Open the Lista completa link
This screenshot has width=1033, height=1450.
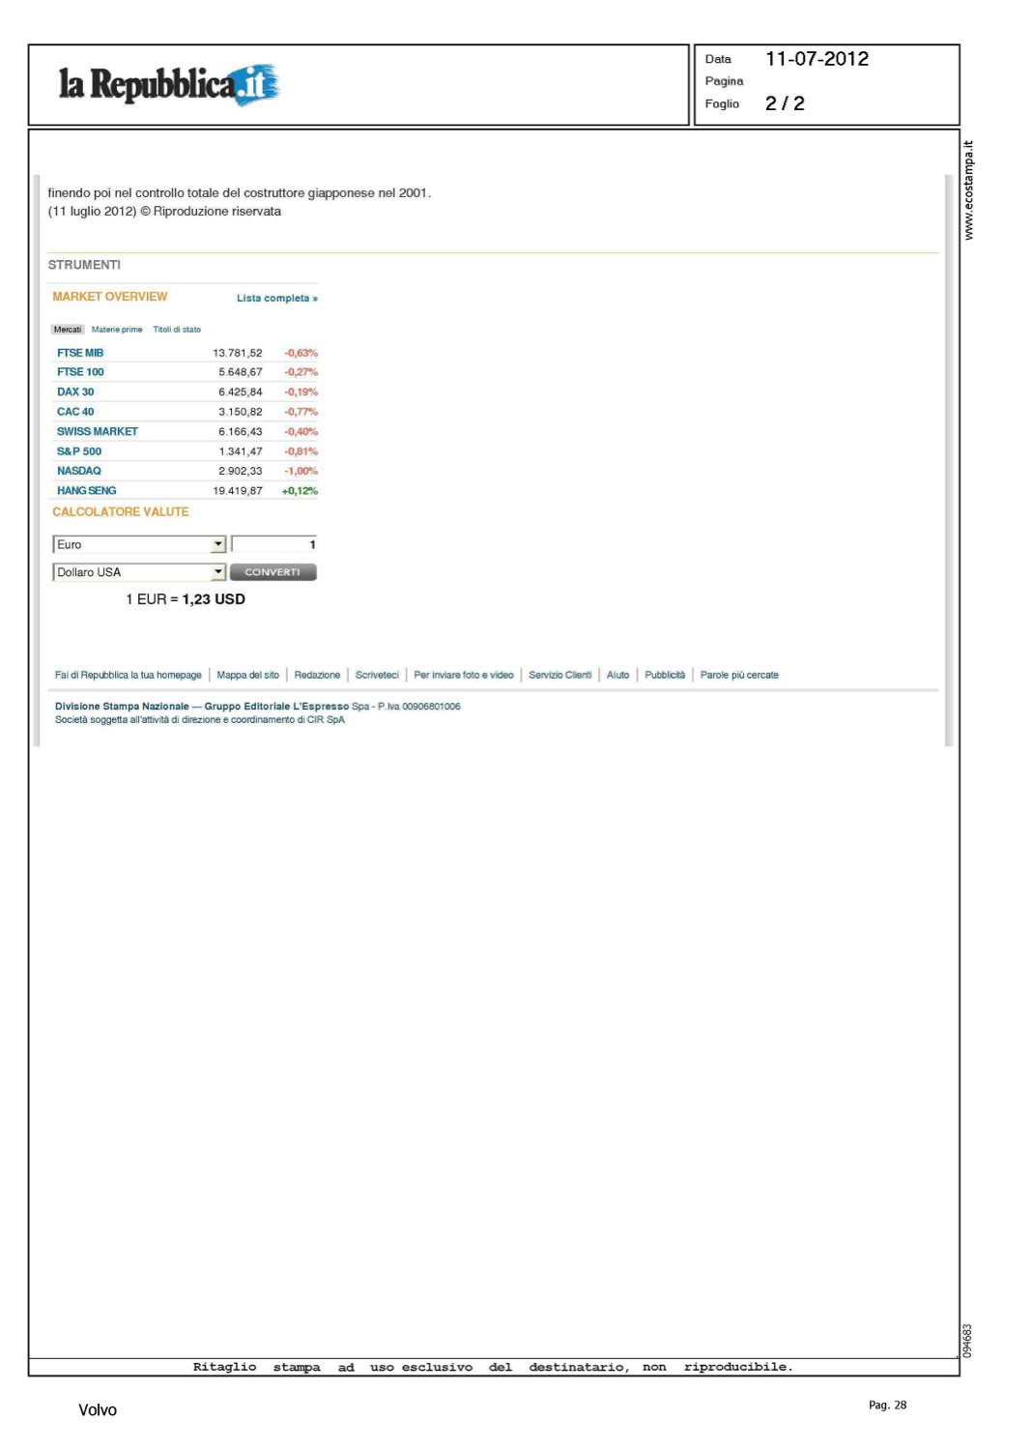pos(276,299)
